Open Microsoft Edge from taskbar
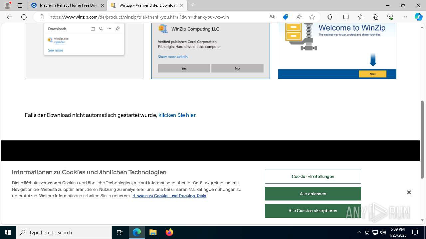426x239 pixels. pyautogui.click(x=137, y=232)
